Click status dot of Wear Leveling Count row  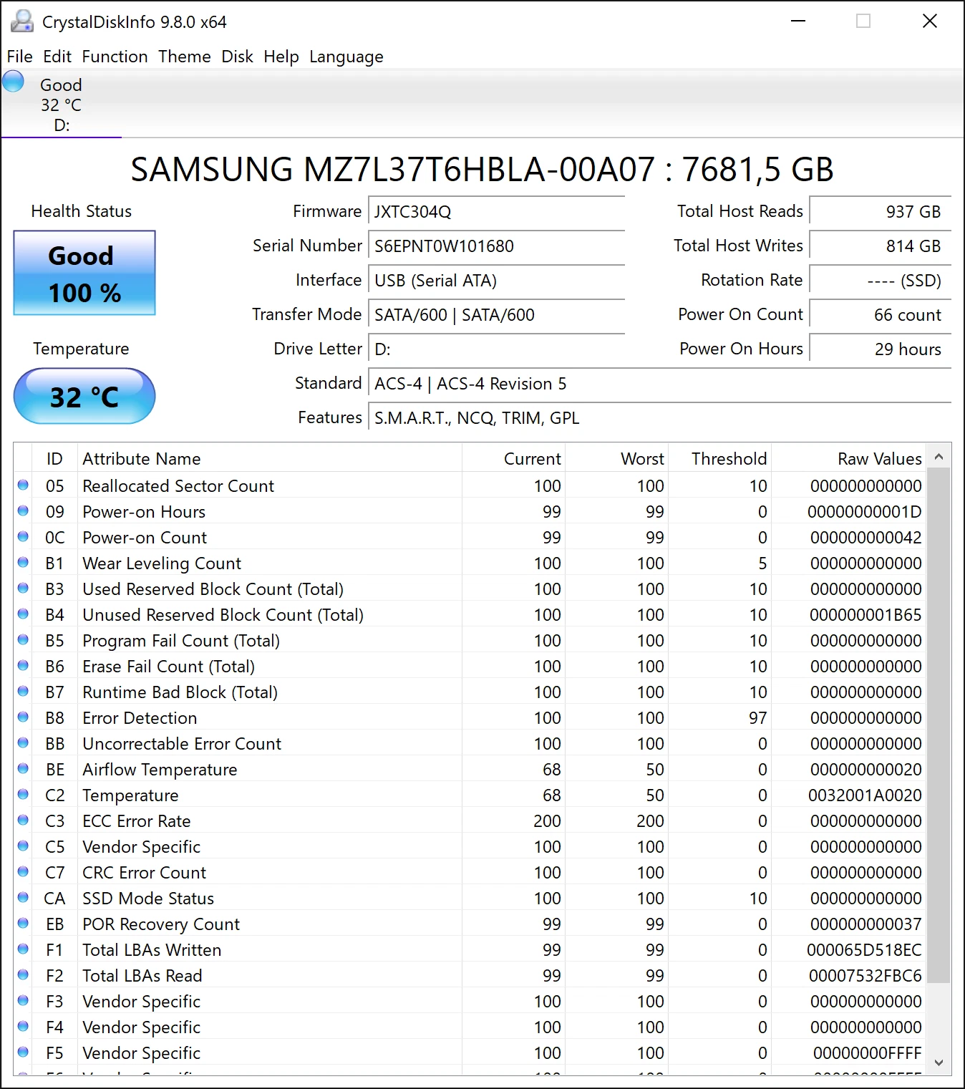pyautogui.click(x=23, y=562)
